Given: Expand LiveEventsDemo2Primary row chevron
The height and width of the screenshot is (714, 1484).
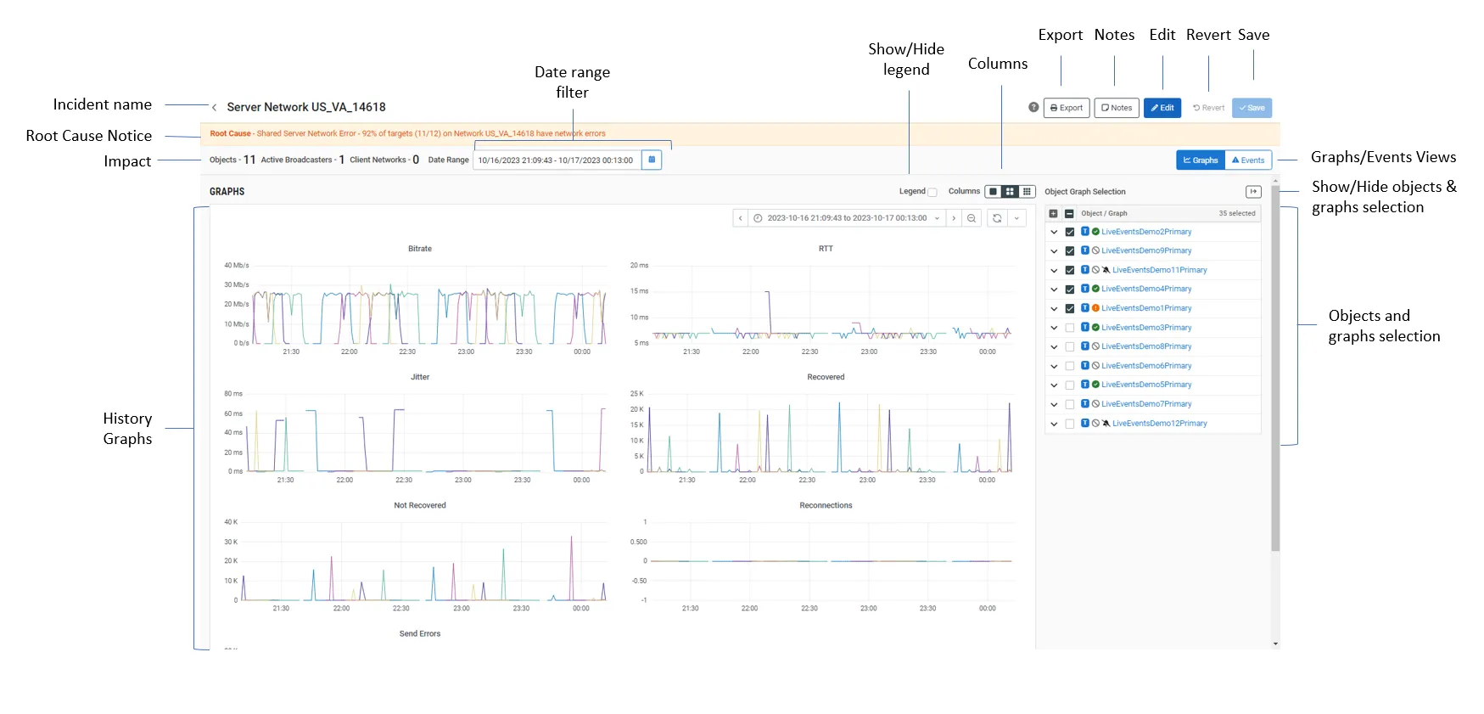Looking at the screenshot, I should [x=1054, y=232].
